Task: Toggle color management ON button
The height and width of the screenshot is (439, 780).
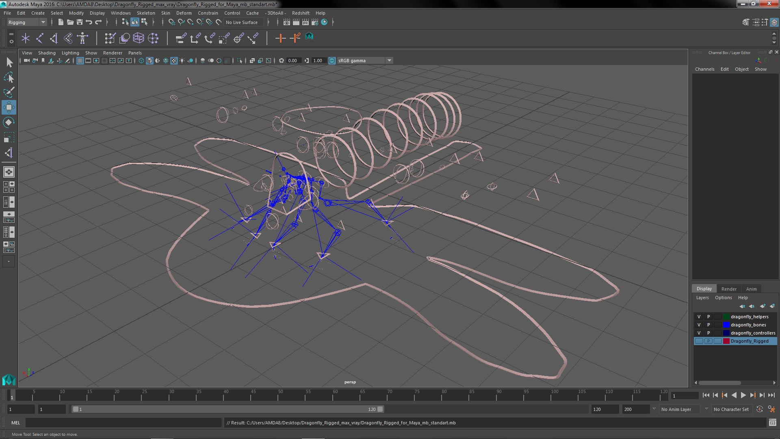Action: point(332,61)
